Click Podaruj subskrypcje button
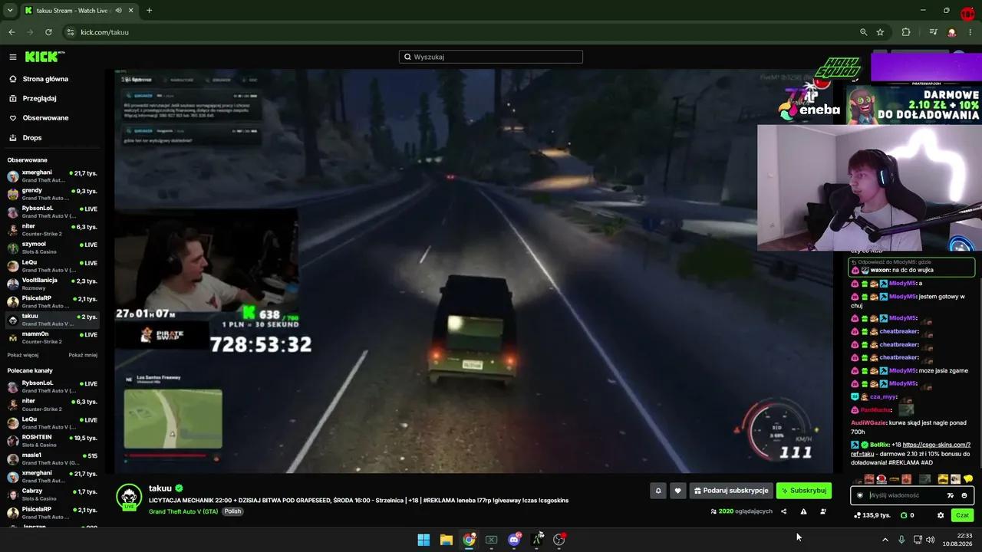This screenshot has width=982, height=552. click(x=730, y=491)
